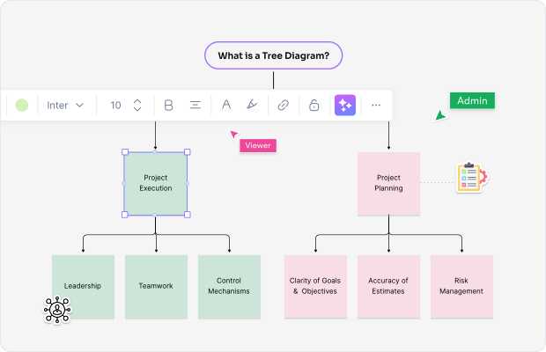546x352 pixels.
Task: Click the green fill color swatch
Action: [x=22, y=106]
